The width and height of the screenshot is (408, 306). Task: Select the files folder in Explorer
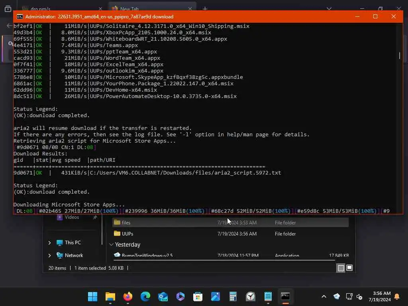pyautogui.click(x=231, y=222)
